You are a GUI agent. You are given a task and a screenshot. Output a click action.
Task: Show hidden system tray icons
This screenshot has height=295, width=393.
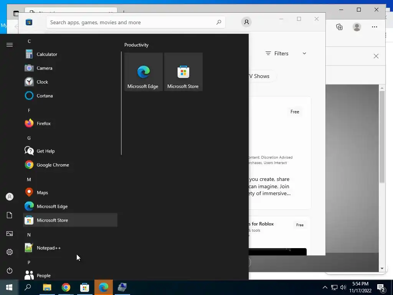[325, 287]
